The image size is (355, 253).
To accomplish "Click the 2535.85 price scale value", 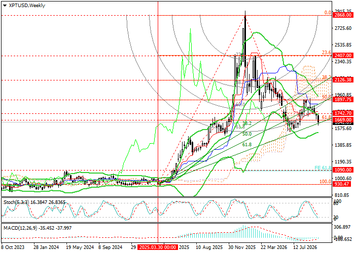I will coord(342,45).
